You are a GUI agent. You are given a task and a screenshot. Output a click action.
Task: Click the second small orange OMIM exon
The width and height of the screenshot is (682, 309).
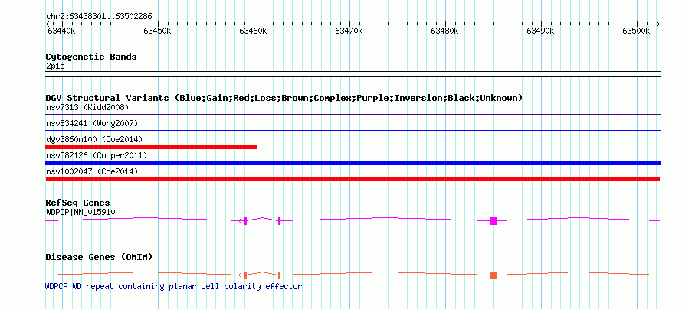point(279,275)
